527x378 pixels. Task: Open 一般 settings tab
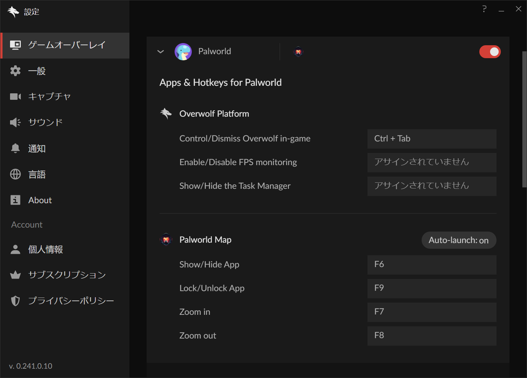tap(65, 71)
